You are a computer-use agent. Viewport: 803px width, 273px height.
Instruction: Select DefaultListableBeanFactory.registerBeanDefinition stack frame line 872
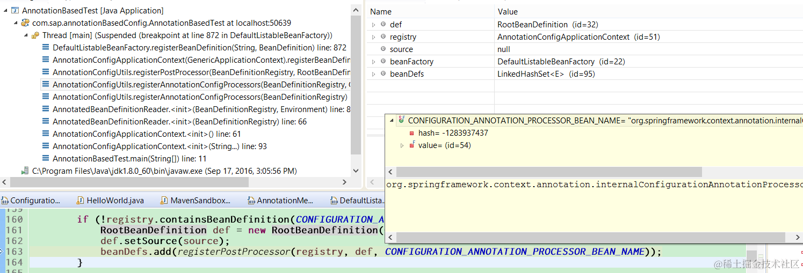[199, 48]
